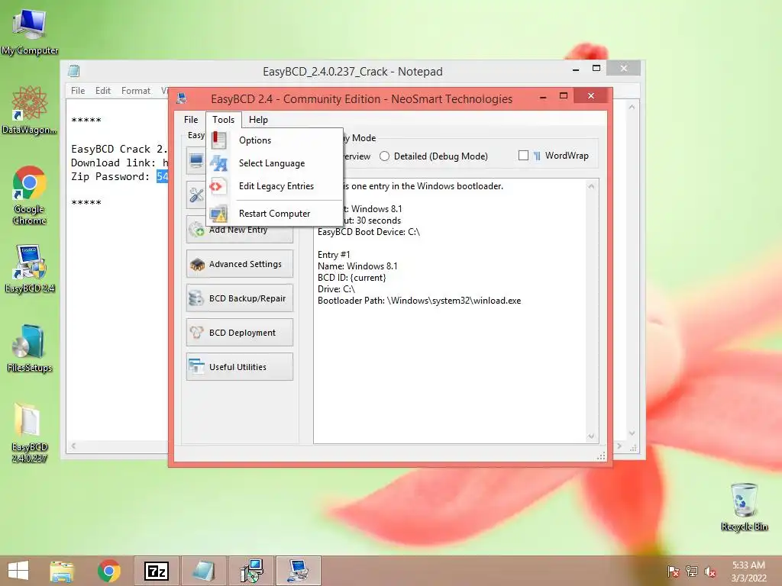Viewport: 782px width, 586px height.
Task: Click the scroll up arrow in EasyBCD text pane
Action: pyautogui.click(x=591, y=186)
